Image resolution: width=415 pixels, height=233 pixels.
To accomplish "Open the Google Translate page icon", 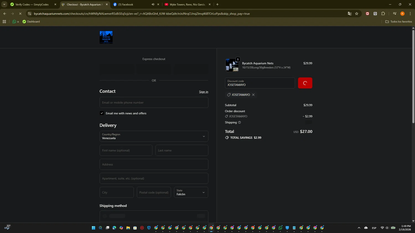I will pyautogui.click(x=349, y=14).
